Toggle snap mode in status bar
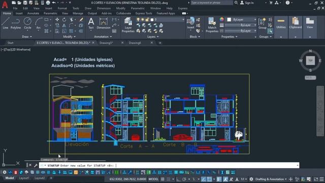The height and width of the screenshot is (183, 325). pos(169,179)
